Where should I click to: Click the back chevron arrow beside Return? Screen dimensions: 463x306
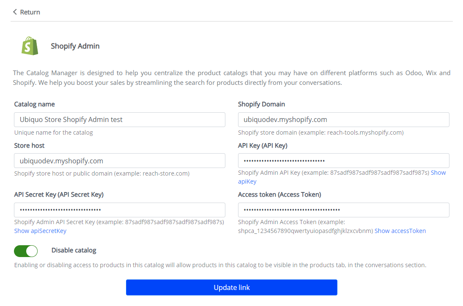(15, 12)
